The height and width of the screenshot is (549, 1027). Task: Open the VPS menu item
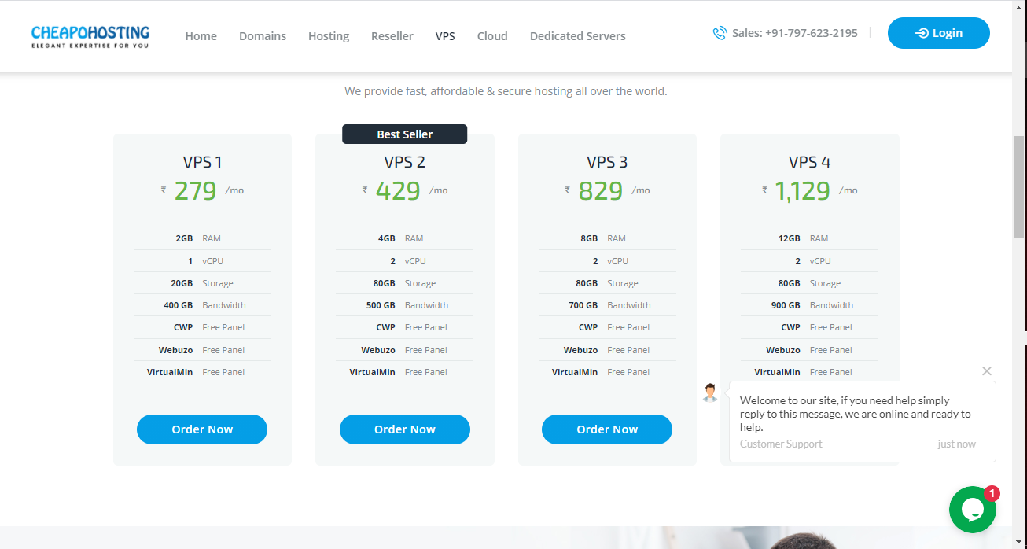[x=445, y=36]
